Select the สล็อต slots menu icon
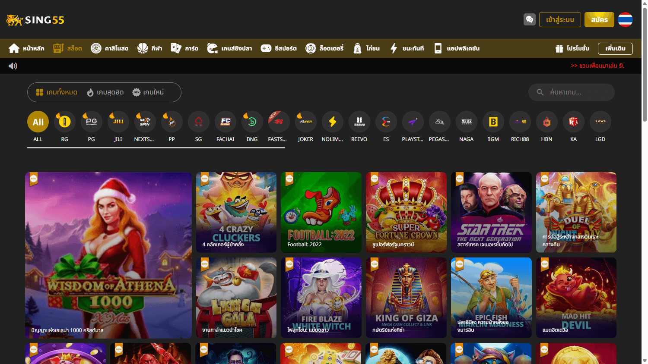 (57, 48)
